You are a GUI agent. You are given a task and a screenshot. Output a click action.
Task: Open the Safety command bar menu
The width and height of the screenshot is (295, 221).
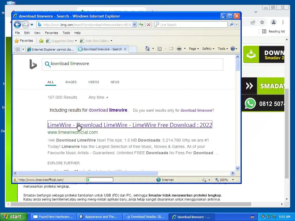[208, 49]
